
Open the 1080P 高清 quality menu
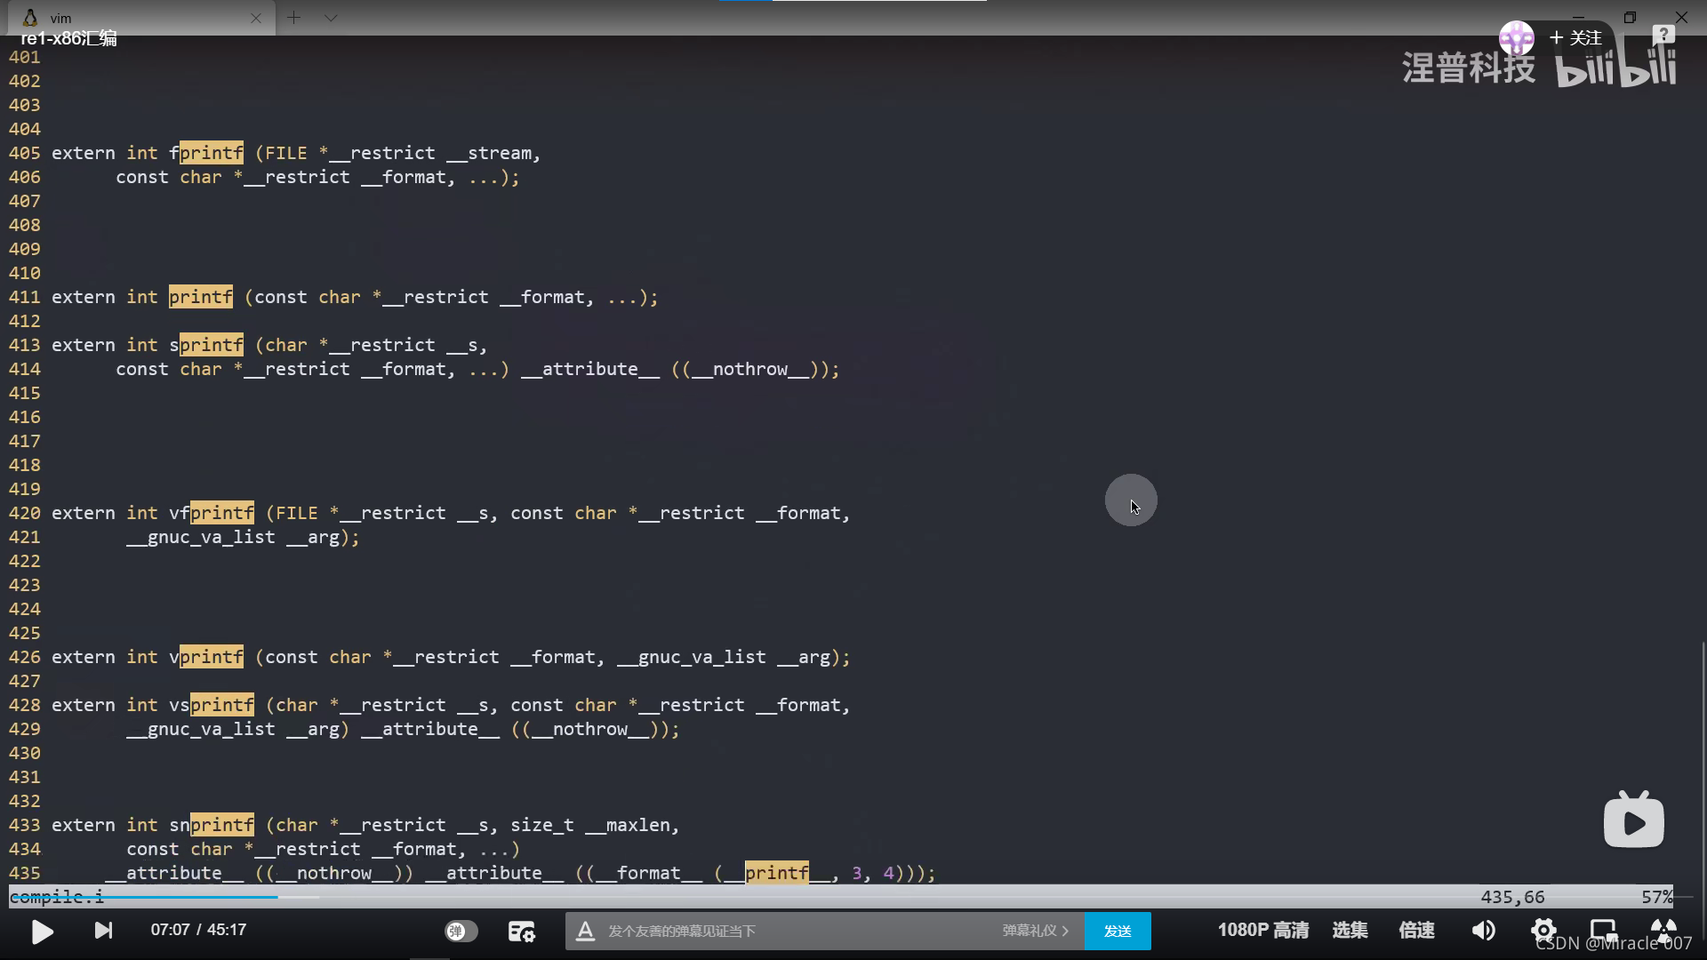point(1262,930)
